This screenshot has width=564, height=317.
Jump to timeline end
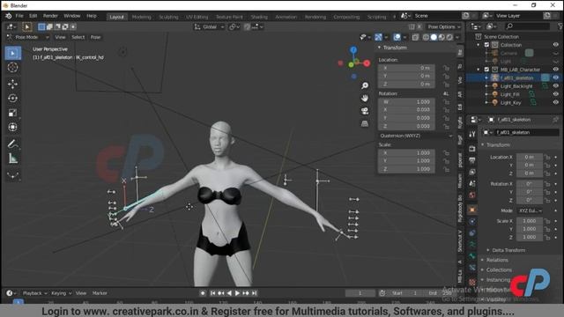point(255,293)
